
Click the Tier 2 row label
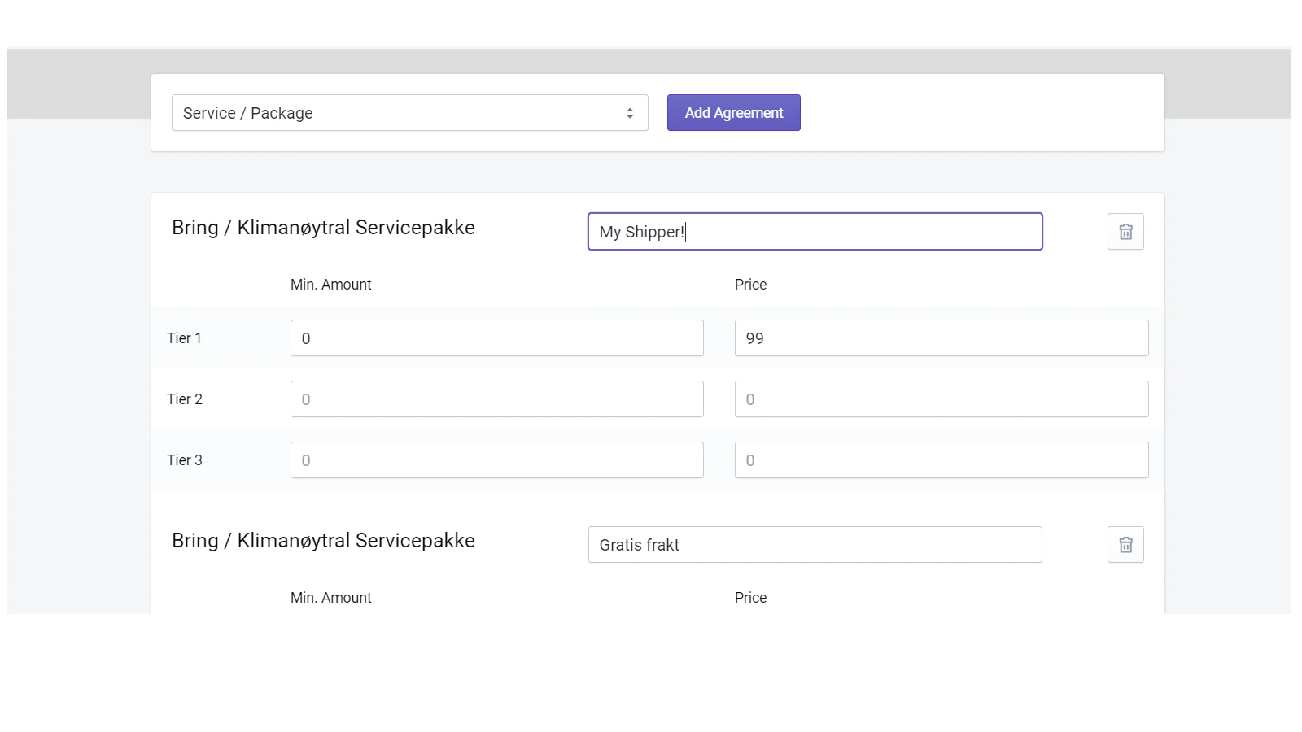[x=185, y=399]
